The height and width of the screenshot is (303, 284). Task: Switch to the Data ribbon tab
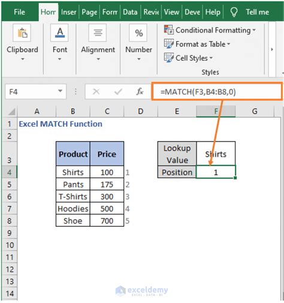click(x=130, y=12)
